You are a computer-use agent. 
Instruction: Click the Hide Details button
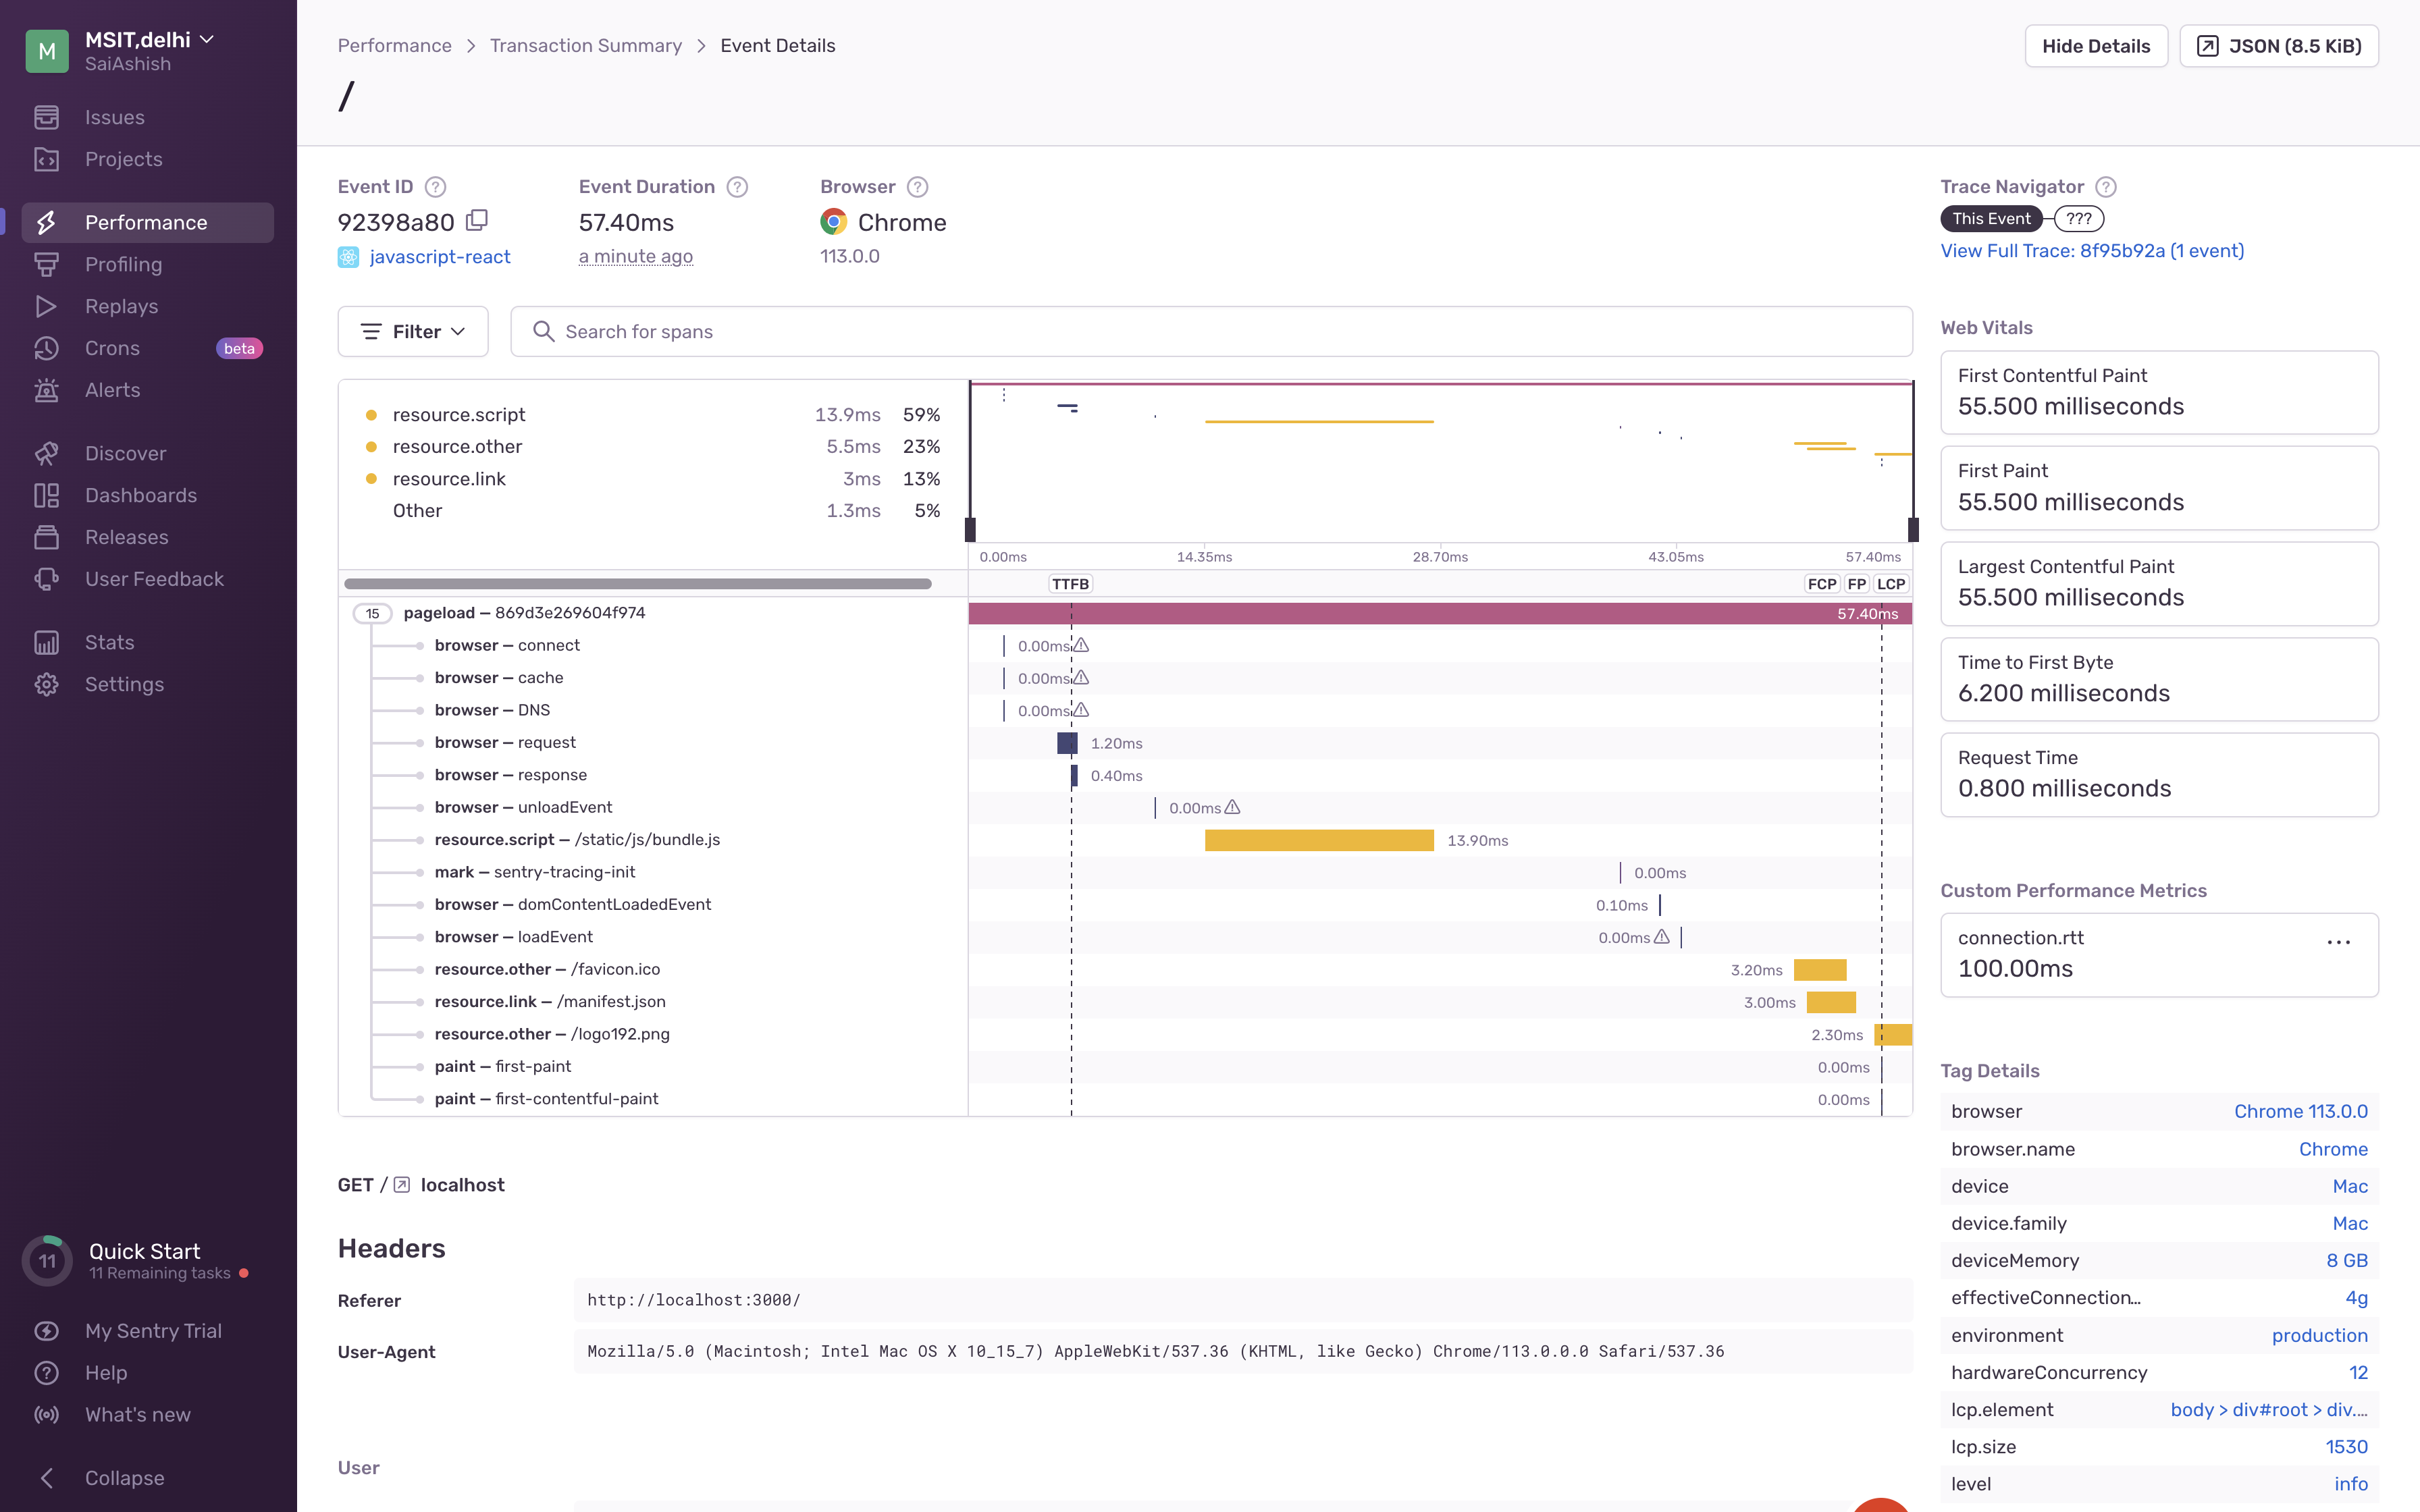click(2096, 45)
